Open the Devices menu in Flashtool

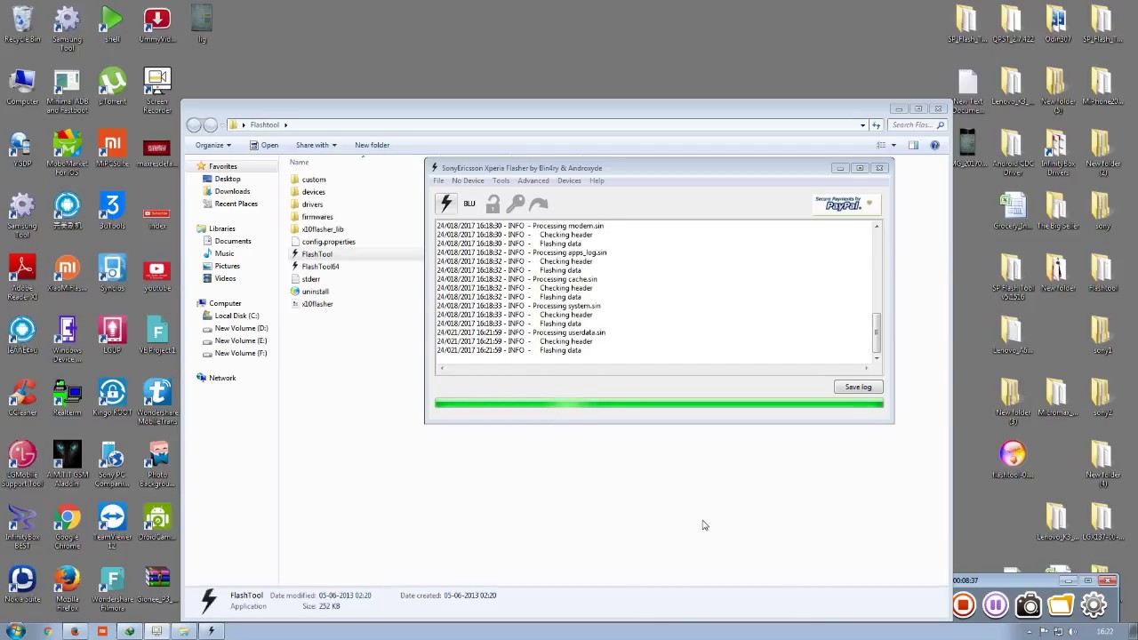(569, 180)
